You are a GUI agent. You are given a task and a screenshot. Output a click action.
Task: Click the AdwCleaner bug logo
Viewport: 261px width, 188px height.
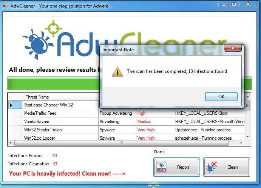click(x=38, y=43)
